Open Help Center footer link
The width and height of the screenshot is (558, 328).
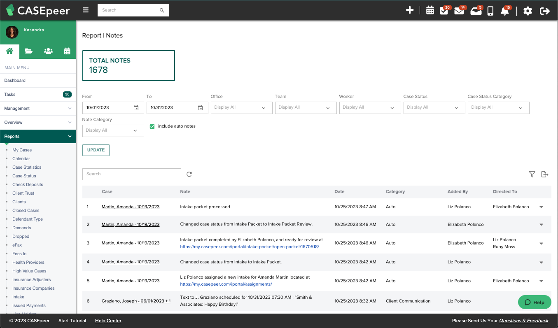108,321
